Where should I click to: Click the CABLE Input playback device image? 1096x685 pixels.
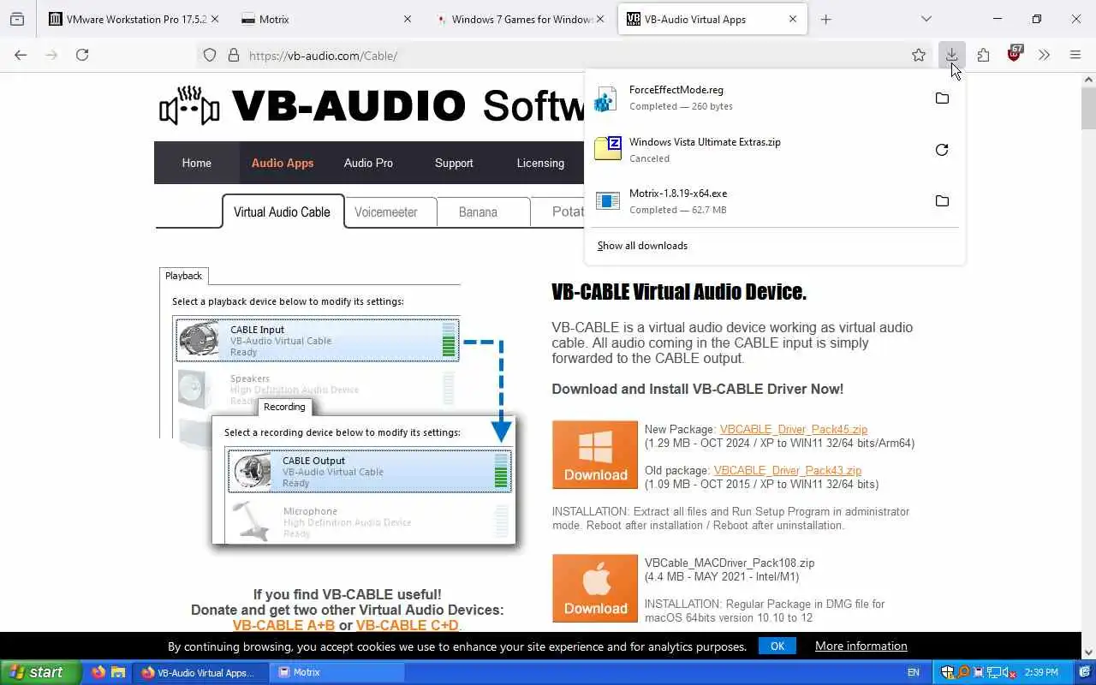click(x=199, y=340)
